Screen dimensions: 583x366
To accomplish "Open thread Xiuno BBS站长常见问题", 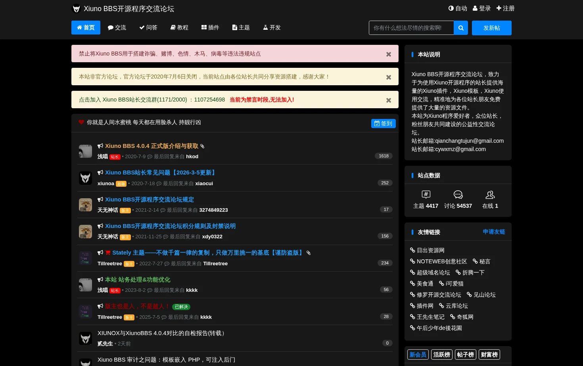I will click(x=161, y=172).
